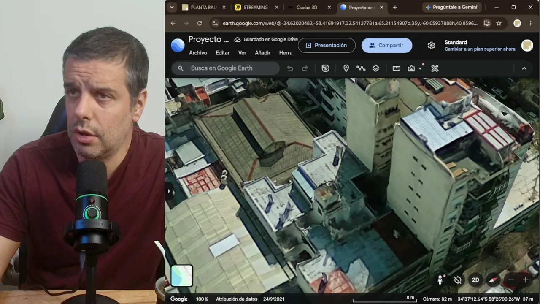The image size is (540, 304).
Task: Switch to the STREAMING tab
Action: (x=256, y=7)
